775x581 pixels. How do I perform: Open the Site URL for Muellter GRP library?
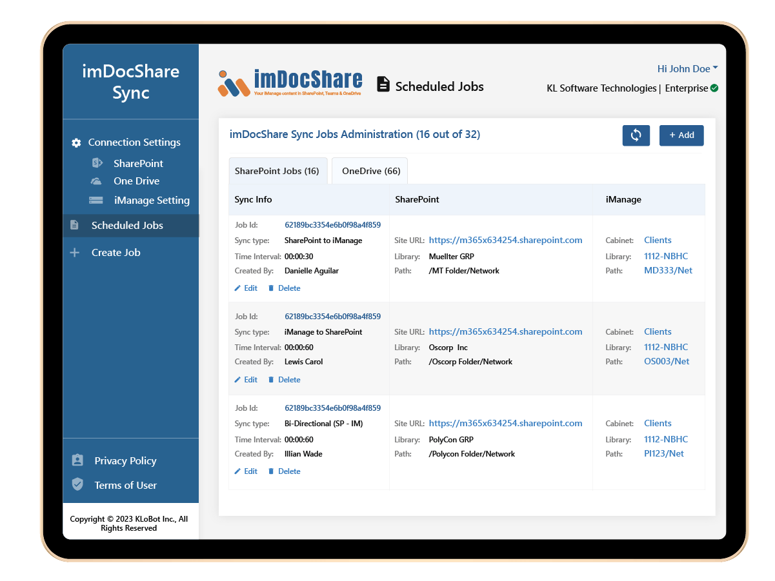pyautogui.click(x=505, y=240)
